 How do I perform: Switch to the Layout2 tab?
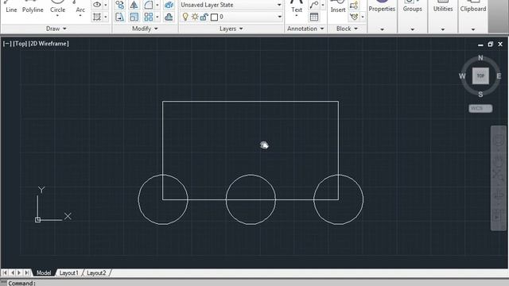[96, 272]
